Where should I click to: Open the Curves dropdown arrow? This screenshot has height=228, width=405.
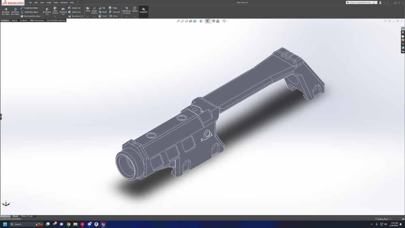(135, 17)
